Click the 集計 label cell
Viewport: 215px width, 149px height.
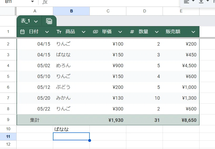(x=35, y=120)
